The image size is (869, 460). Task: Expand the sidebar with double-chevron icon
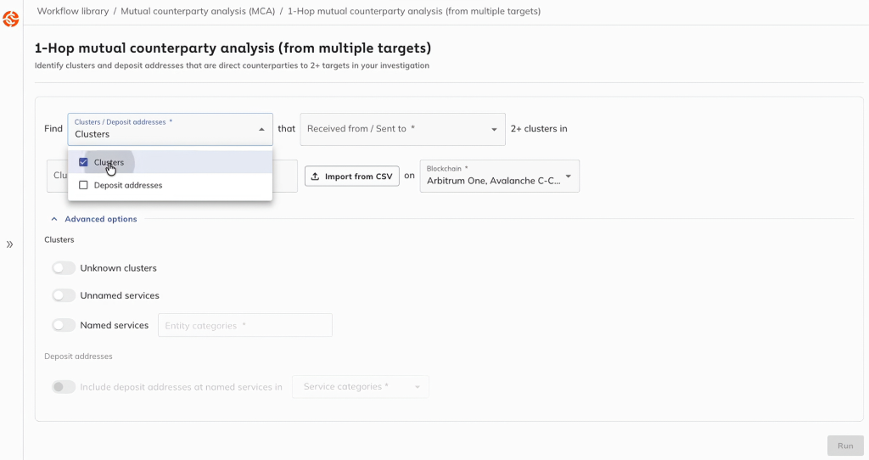pyautogui.click(x=10, y=244)
